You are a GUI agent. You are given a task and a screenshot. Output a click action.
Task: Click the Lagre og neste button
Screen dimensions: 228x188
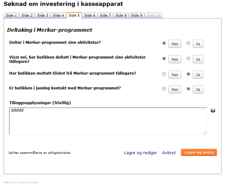pos(199,152)
